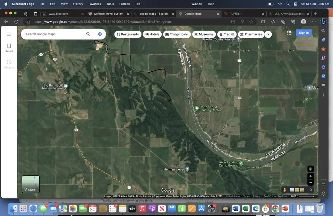The image size is (333, 216).
Task: Open Recents in Maps sidebar
Action: (9, 64)
